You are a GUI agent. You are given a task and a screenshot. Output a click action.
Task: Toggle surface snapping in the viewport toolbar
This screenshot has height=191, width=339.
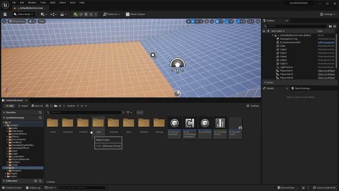point(212,21)
